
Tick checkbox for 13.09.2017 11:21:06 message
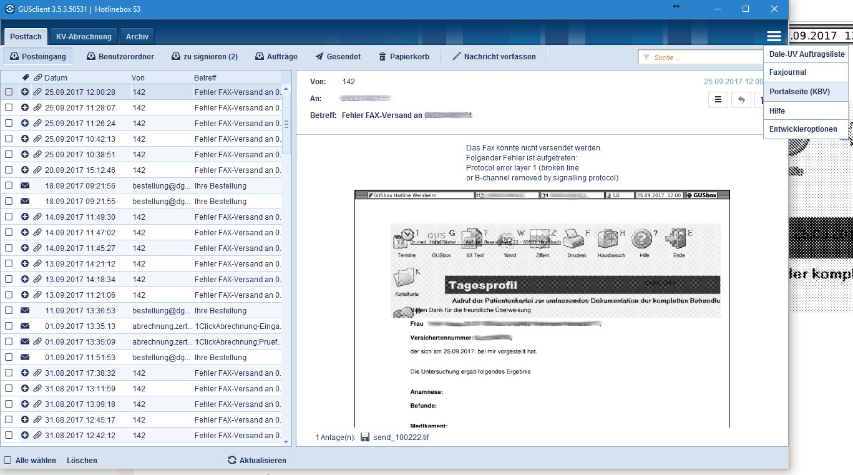point(9,295)
